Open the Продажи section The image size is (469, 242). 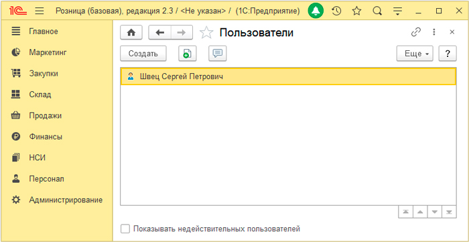(x=56, y=115)
